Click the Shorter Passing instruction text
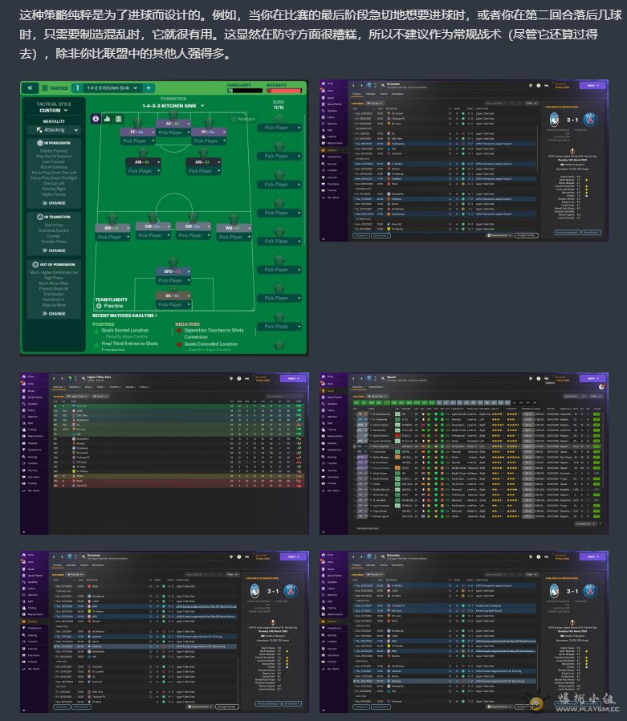This screenshot has width=627, height=721. [54, 151]
